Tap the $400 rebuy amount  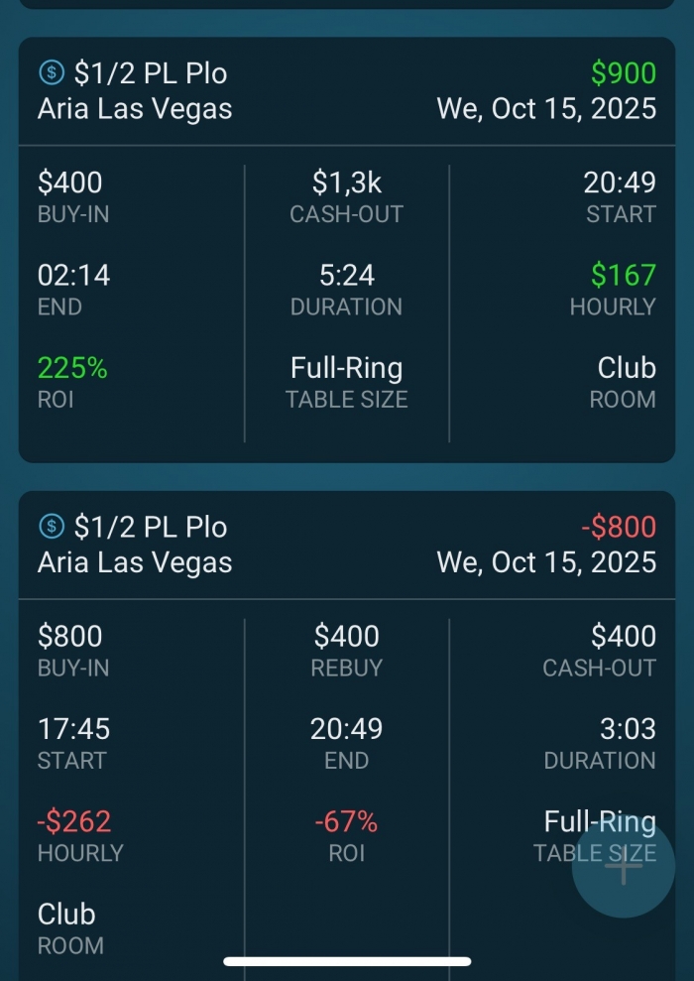tap(346, 636)
